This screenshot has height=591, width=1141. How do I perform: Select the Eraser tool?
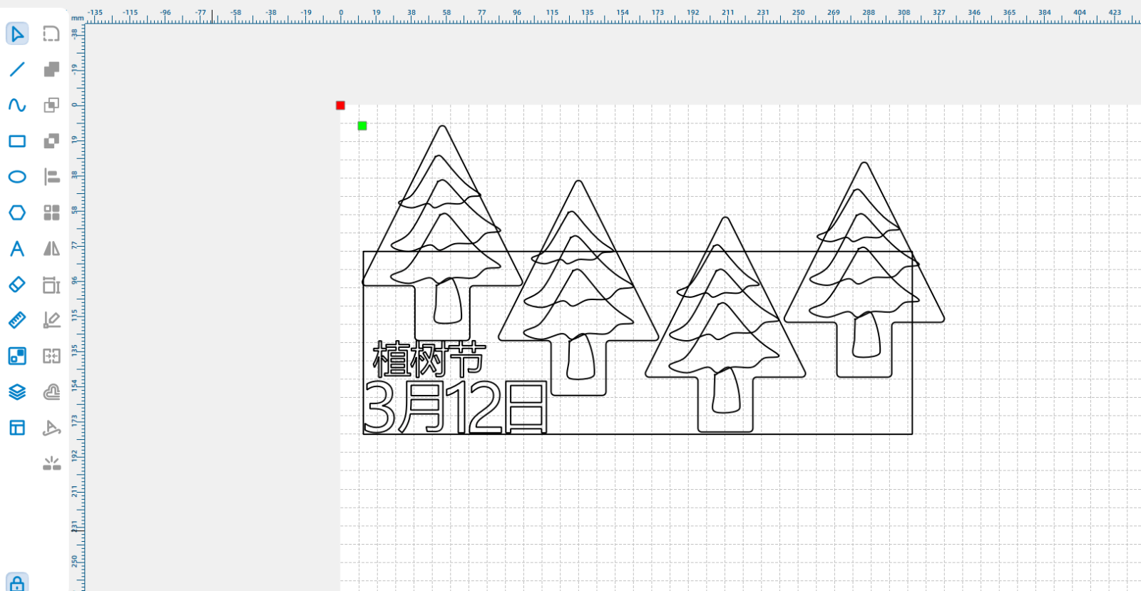pos(17,284)
